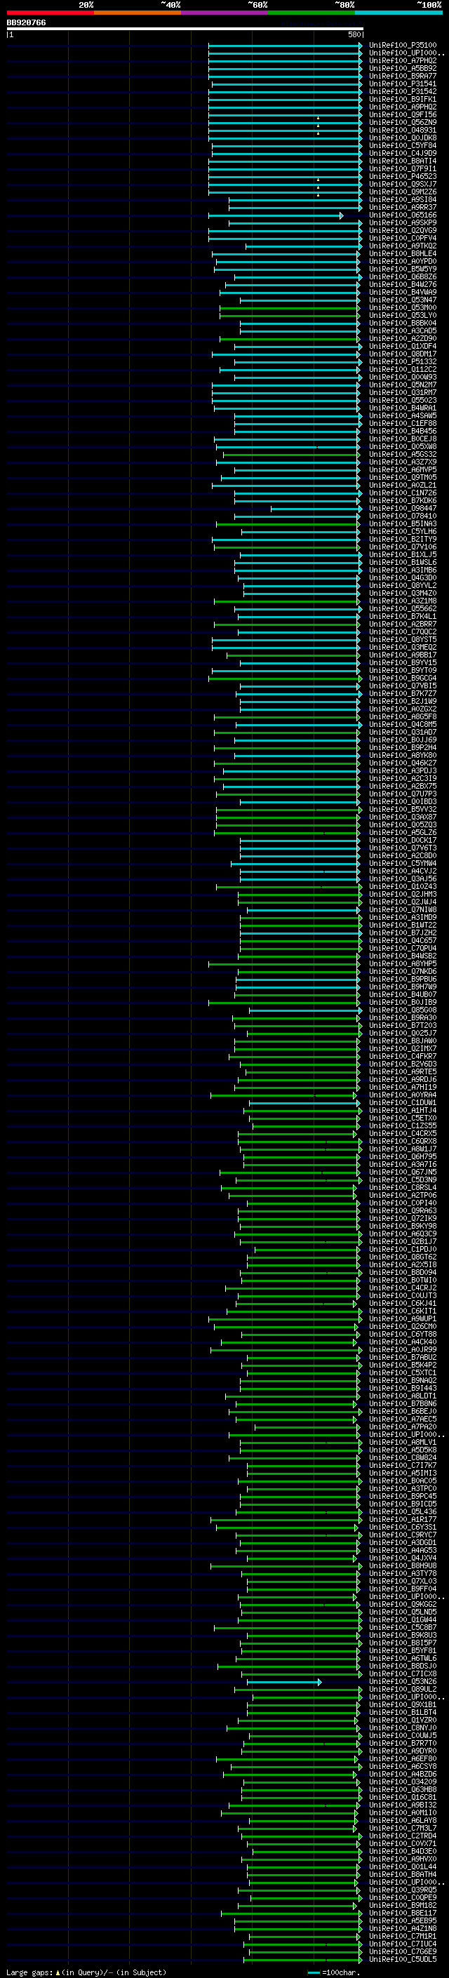The height and width of the screenshot is (1978, 449).
Task: Select the UniRef100_Q39RQ5 label
Action: [x=402, y=1890]
